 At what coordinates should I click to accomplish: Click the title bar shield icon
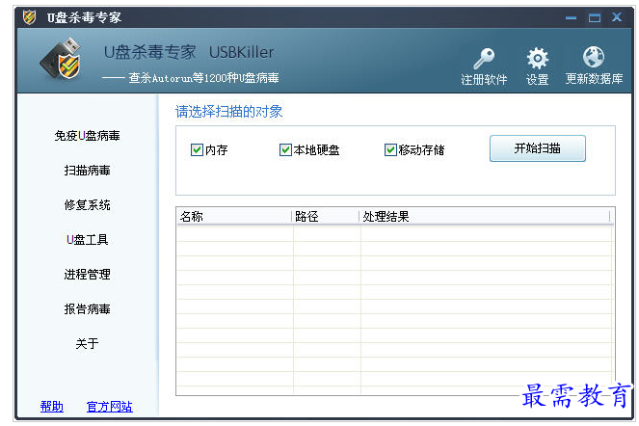pos(29,17)
